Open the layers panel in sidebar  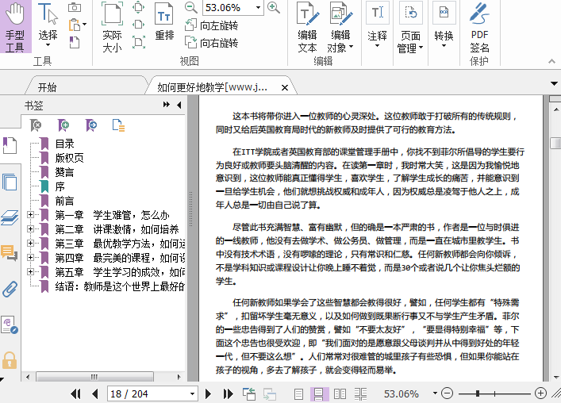click(x=10, y=217)
